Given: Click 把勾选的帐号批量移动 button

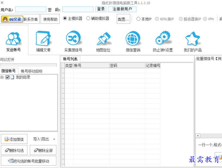Looking at the screenshot, I should pyautogui.click(x=29, y=161).
